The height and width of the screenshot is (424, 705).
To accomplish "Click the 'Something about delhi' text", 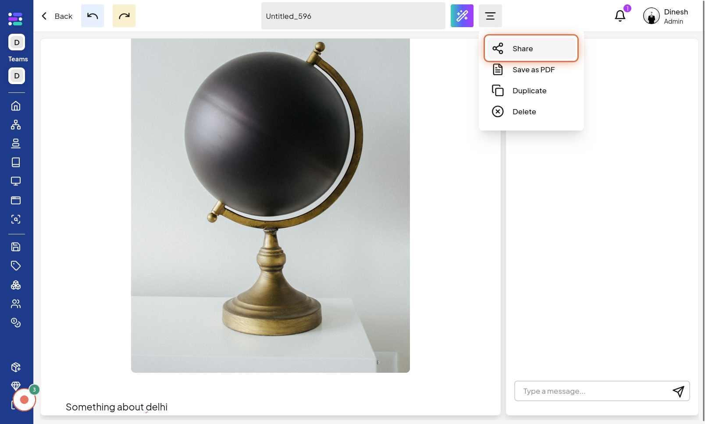I will coord(117,407).
